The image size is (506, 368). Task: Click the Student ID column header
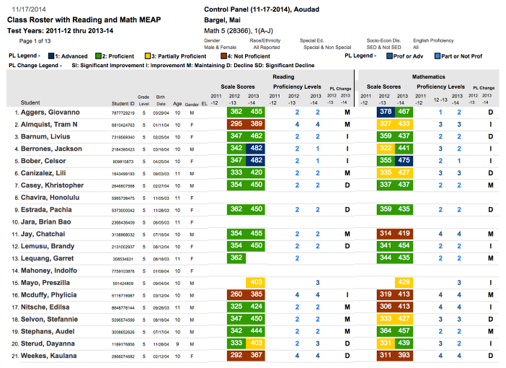pyautogui.click(x=123, y=104)
